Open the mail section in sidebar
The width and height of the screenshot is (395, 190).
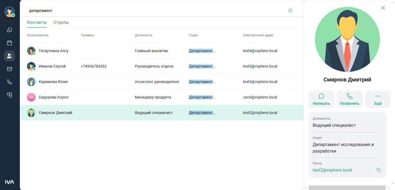coord(9,69)
